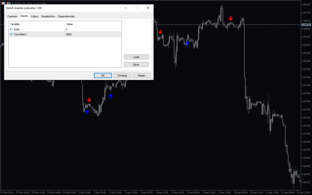The width and height of the screenshot is (312, 195).
Task: Click the blue buy arrow near 8 Apr
Action: click(x=188, y=43)
